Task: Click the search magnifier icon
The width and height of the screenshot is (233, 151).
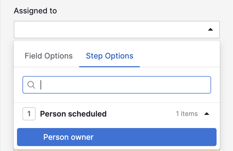Action: click(x=31, y=85)
